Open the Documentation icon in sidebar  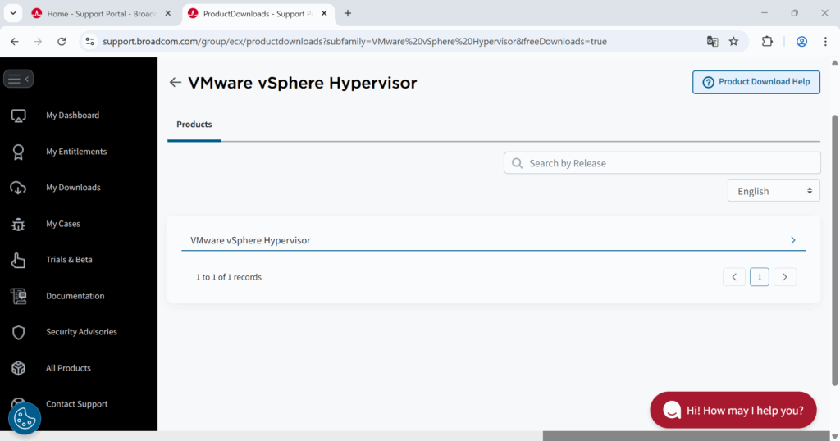click(x=18, y=296)
